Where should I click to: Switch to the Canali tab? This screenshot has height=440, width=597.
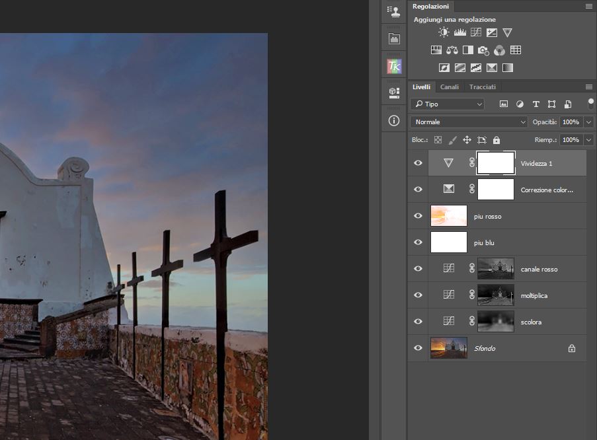(x=450, y=87)
